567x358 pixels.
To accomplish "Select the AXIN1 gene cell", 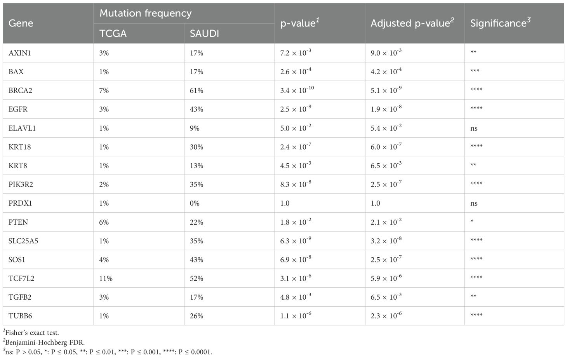I will click(20, 53).
